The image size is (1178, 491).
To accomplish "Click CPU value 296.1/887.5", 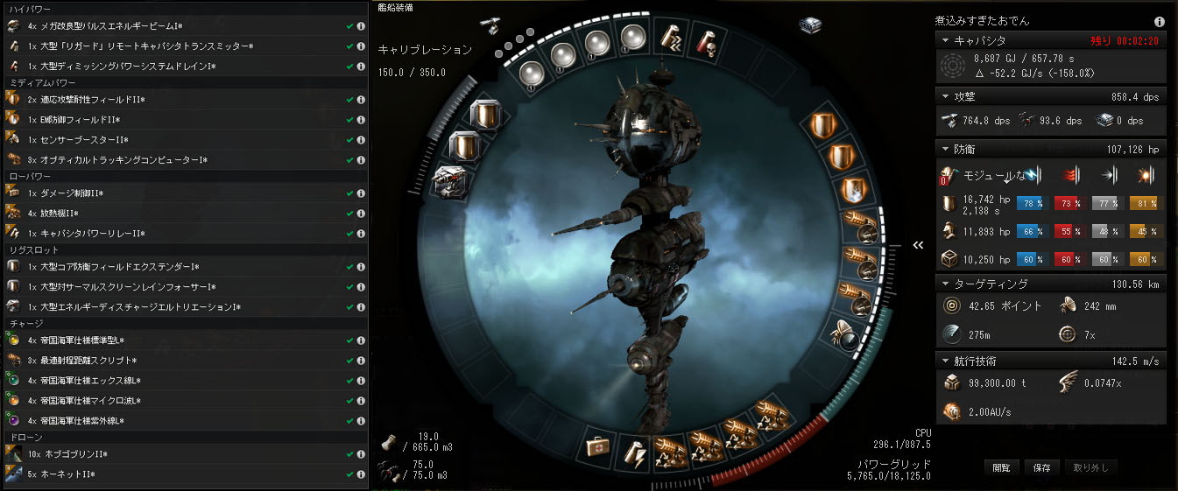I will tap(901, 445).
